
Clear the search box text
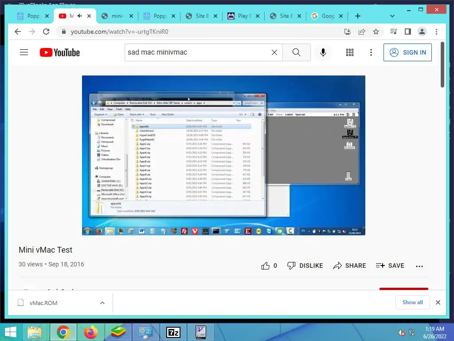274,52
